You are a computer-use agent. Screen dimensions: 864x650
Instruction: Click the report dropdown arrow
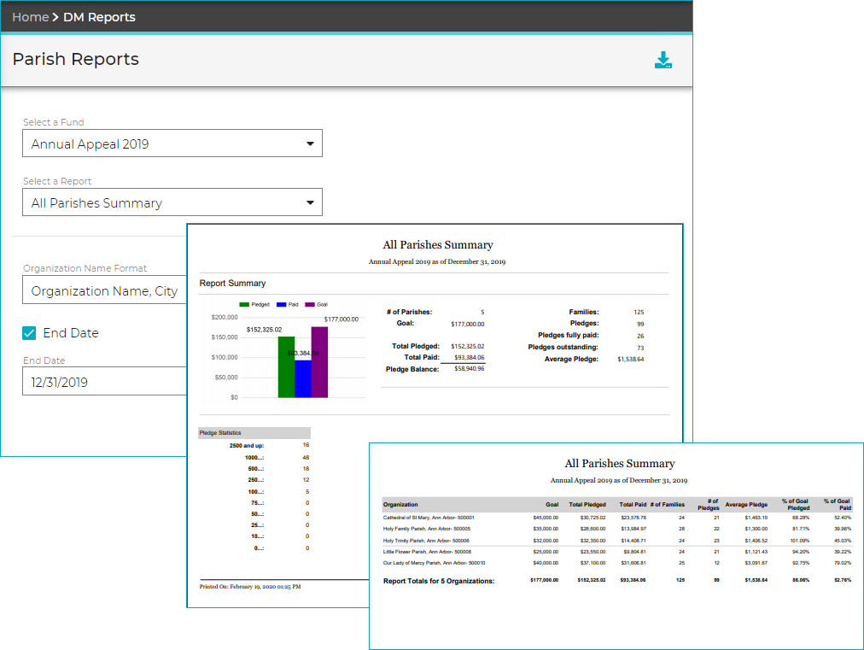[x=310, y=203]
